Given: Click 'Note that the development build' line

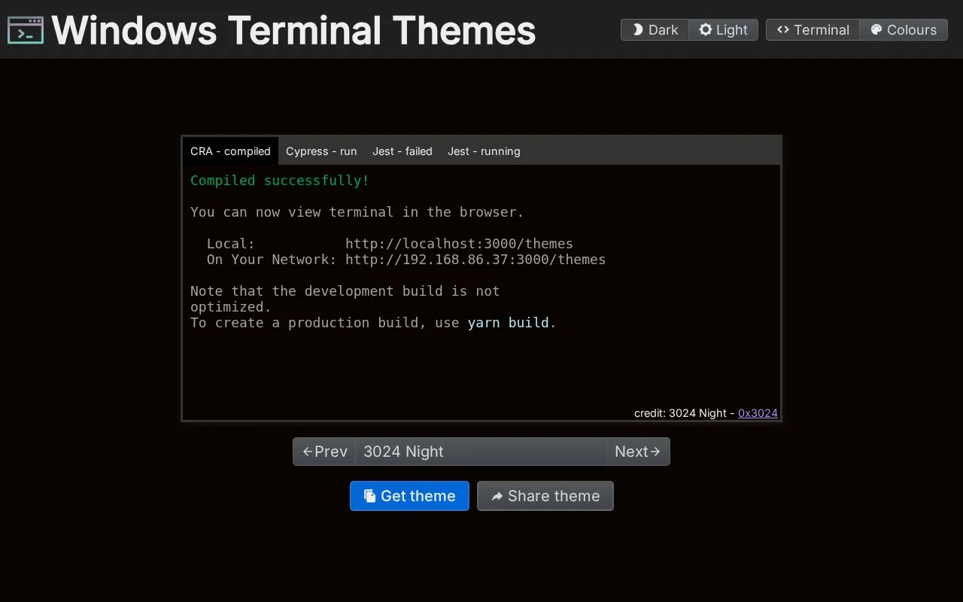Looking at the screenshot, I should tap(345, 291).
